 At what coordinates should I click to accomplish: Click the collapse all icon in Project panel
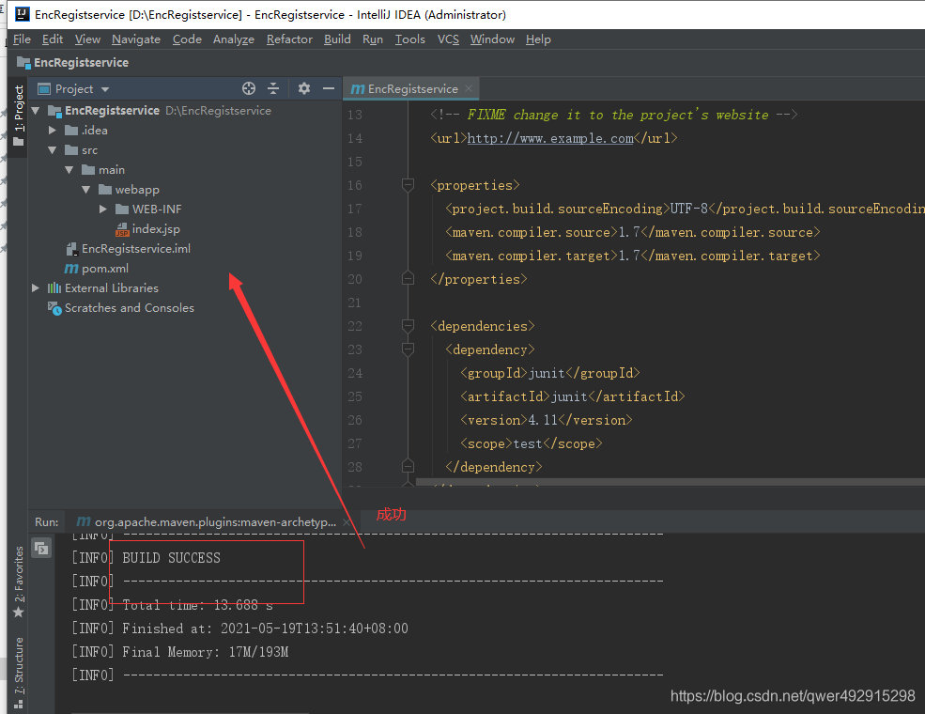click(273, 88)
